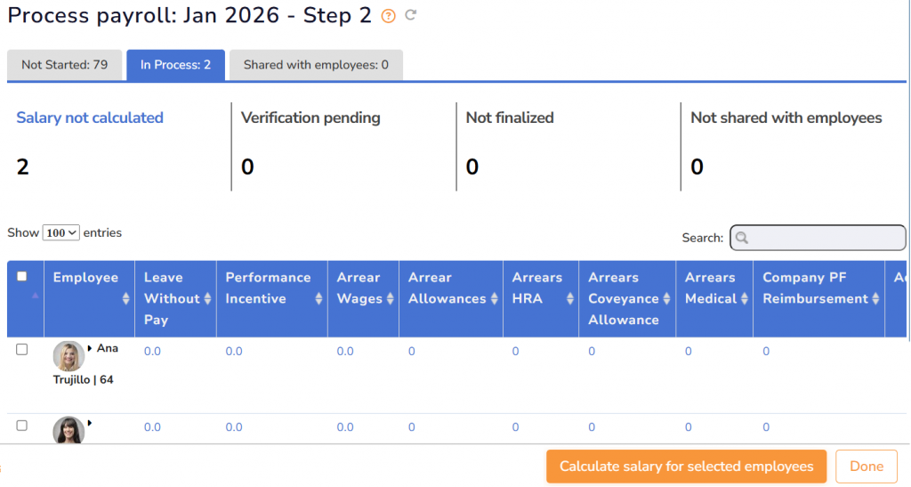Select the second employee row checkbox
Viewport: 911px width, 487px height.
coord(22,426)
